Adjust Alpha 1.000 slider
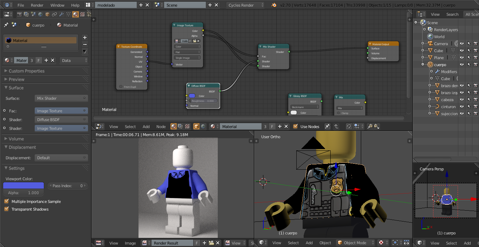Image resolution: width=479 pixels, height=247 pixels. point(23,193)
